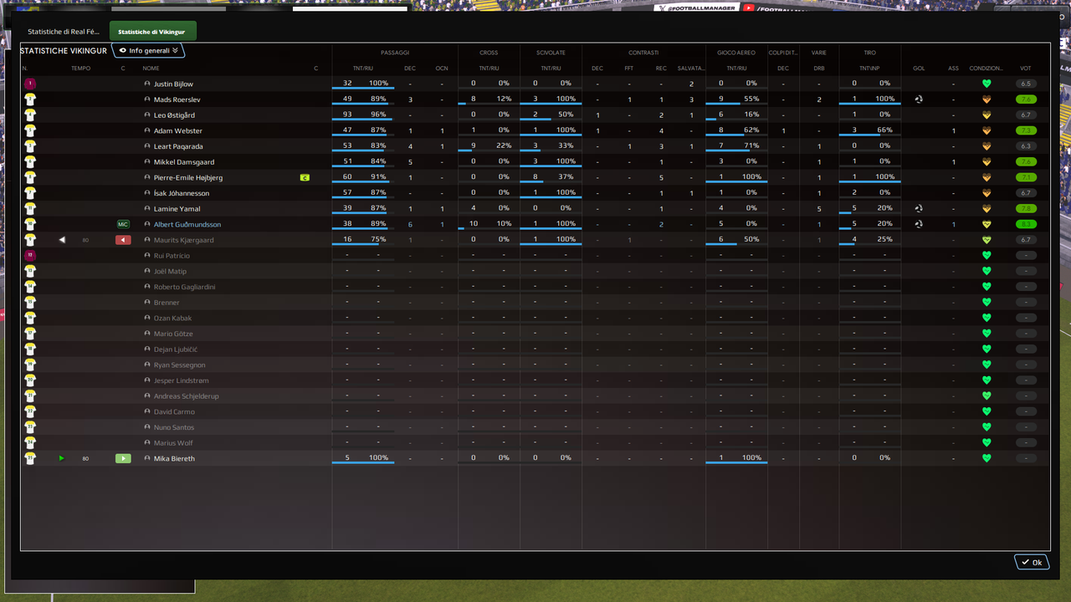Click the CONTRASTI column group header
1071x602 pixels.
pyautogui.click(x=644, y=53)
